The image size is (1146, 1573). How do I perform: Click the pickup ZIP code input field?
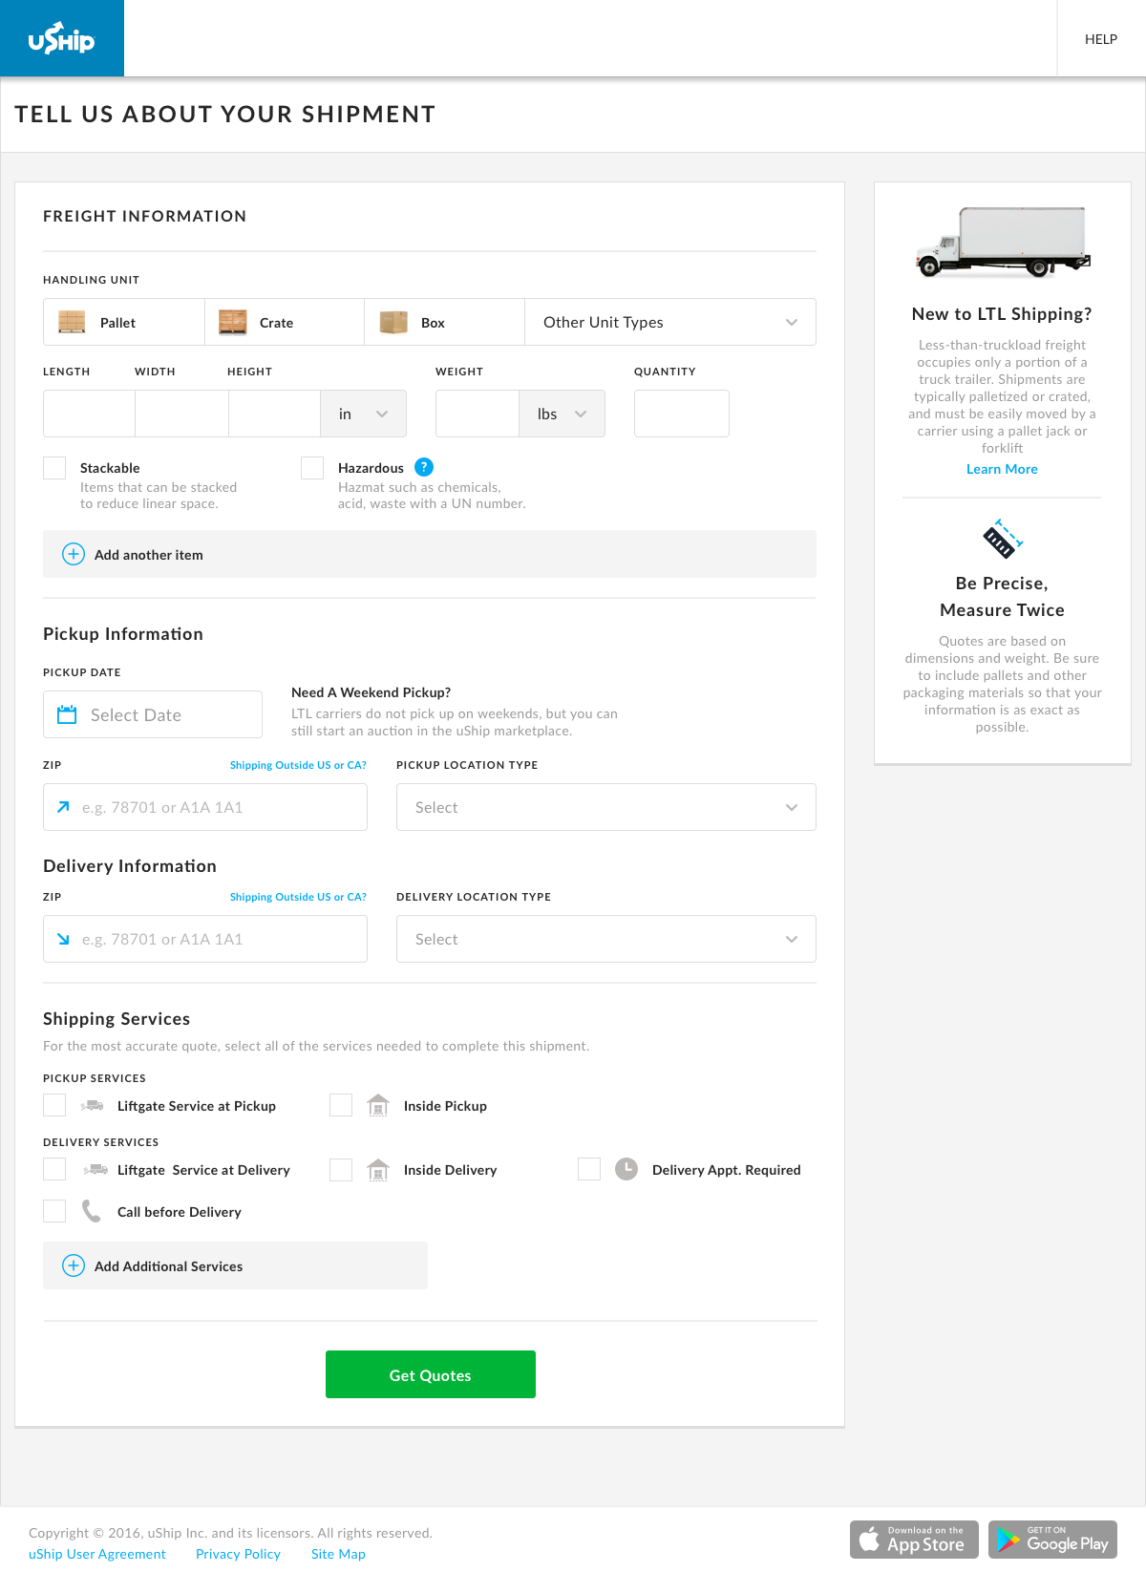tap(220, 807)
